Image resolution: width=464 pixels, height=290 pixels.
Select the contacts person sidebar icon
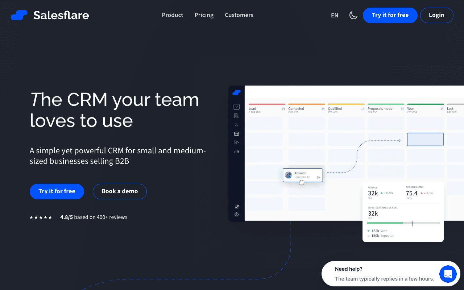click(x=236, y=125)
